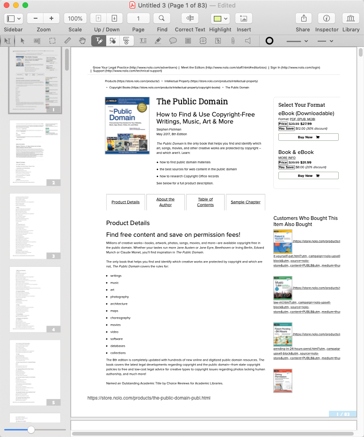This screenshot has height=437, width=364.
Task: Select the Attachment paperclip tool
Action: 233,41
